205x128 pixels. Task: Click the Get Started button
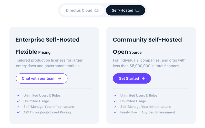pyautogui.click(x=132, y=78)
